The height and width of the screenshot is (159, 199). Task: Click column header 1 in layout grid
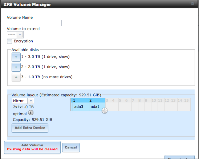point(81,101)
